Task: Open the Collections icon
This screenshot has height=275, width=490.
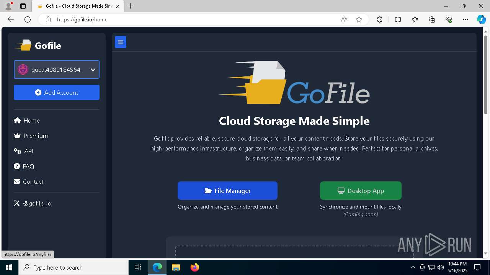Action: (x=432, y=19)
